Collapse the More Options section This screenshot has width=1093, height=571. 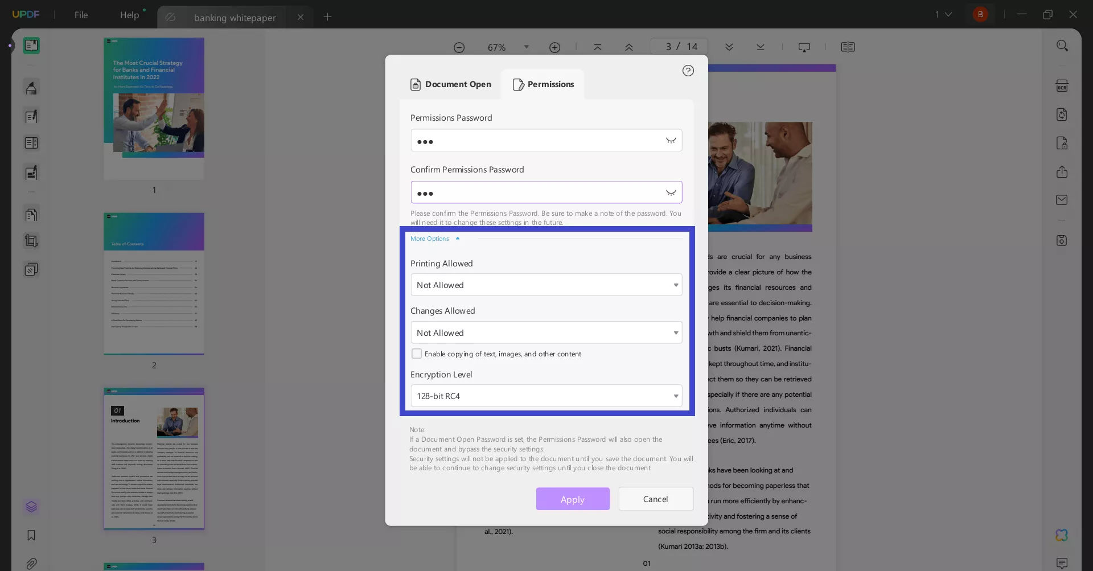(x=435, y=239)
